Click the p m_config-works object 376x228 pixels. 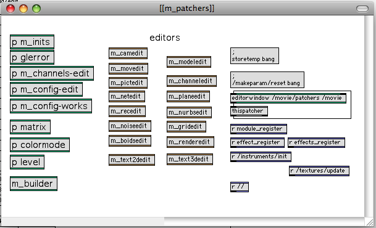[51, 106]
